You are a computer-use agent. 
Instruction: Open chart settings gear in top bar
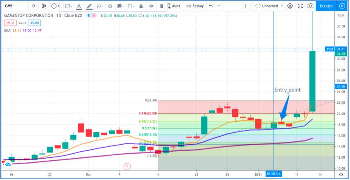[290, 6]
